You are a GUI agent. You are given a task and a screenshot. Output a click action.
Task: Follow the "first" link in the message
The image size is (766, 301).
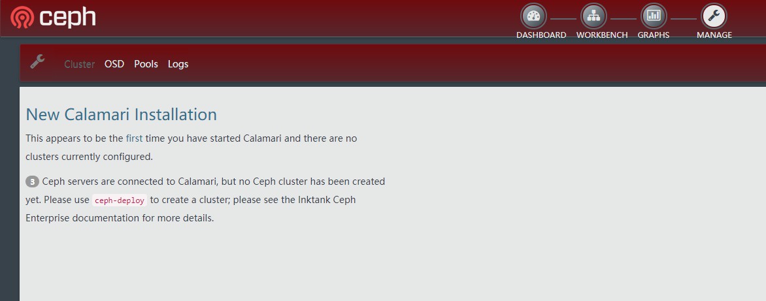coord(134,138)
